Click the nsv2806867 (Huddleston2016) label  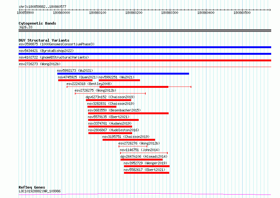(114, 130)
